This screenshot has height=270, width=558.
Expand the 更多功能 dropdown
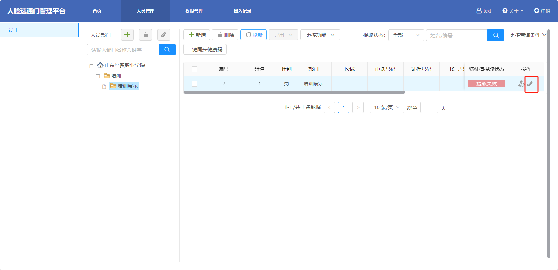coord(320,35)
